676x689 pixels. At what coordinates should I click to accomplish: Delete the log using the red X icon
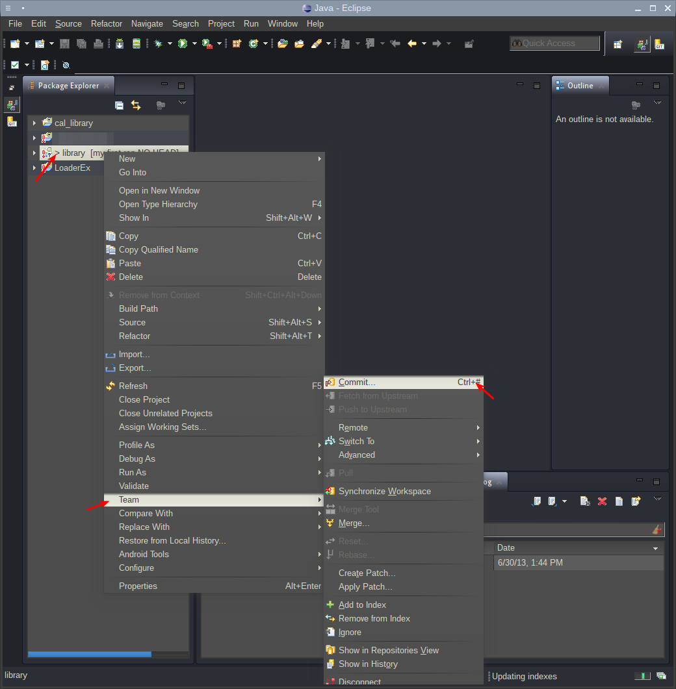[x=602, y=501]
